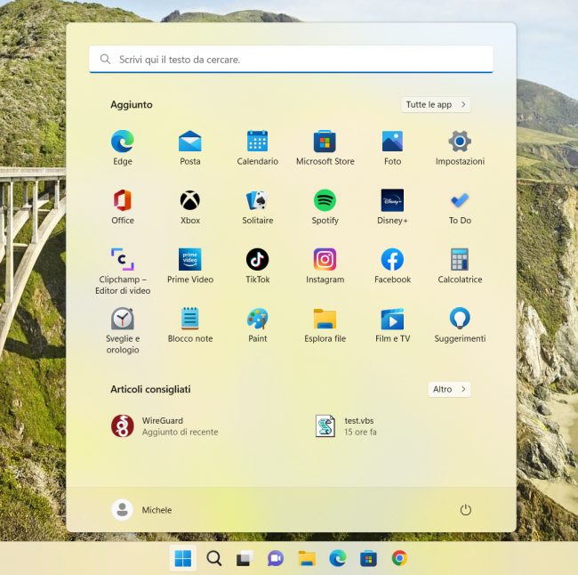The width and height of the screenshot is (578, 575).
Task: Open File Explorer from the taskbar
Action: tap(307, 558)
